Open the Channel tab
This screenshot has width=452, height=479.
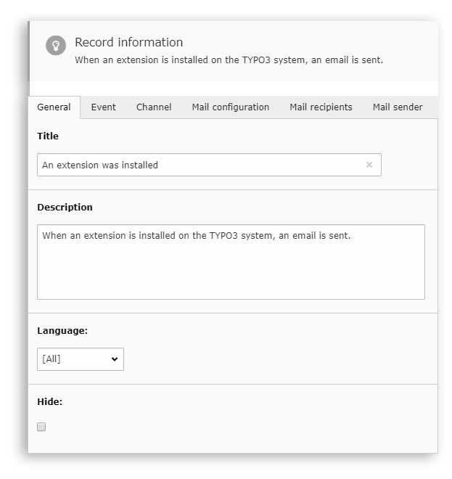(x=154, y=107)
